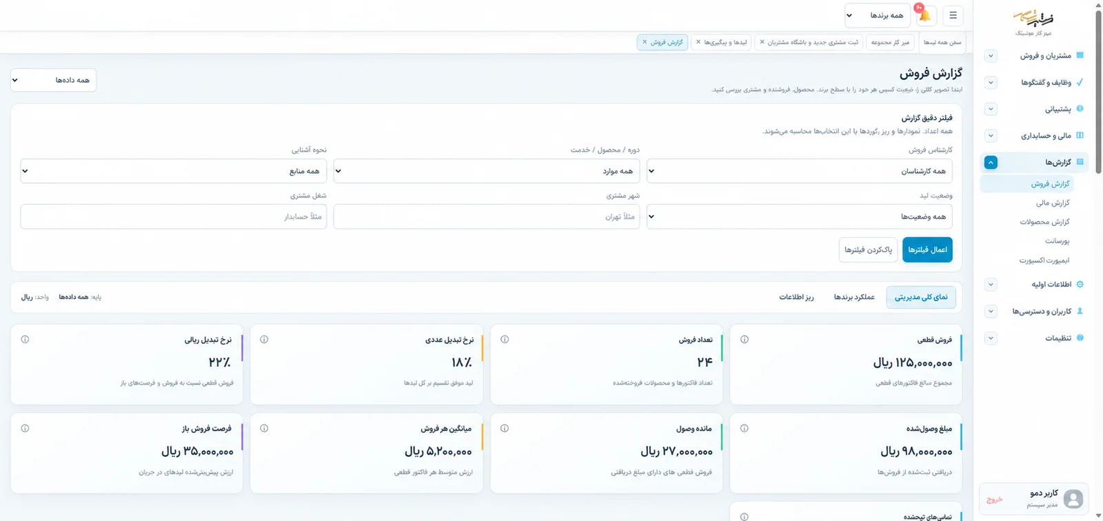Viewport: 1103px width, 521px height.
Task: Open گزارش مالی in the sidebar
Action: click(1053, 203)
